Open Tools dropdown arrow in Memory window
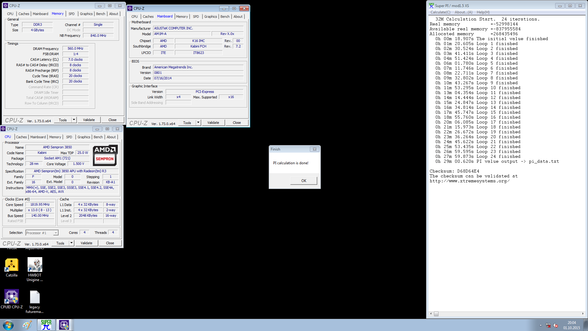The height and width of the screenshot is (331, 588). (74, 120)
